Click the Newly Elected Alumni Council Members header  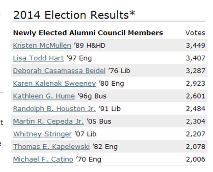coord(88,33)
